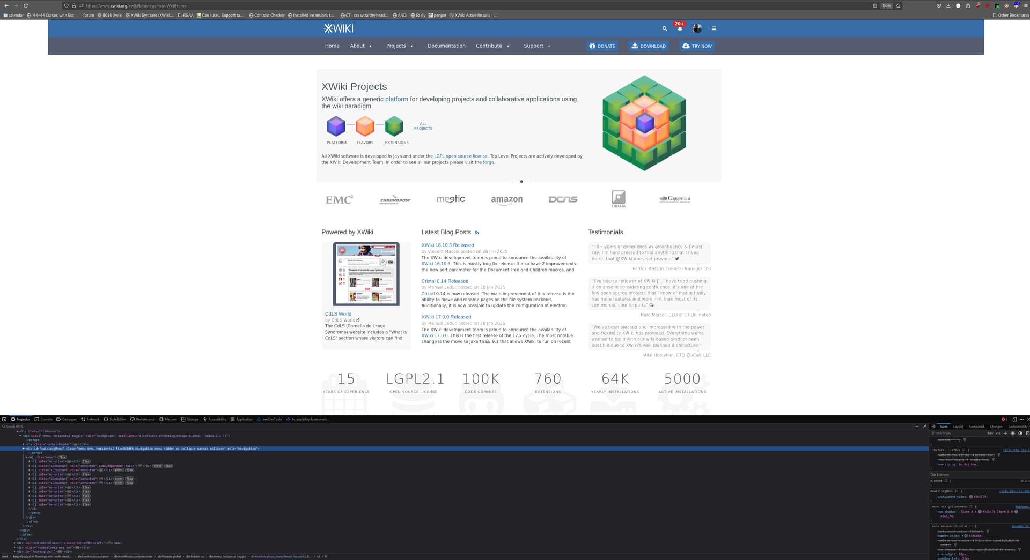Open the Changes side panel tab
Image resolution: width=1030 pixels, height=560 pixels.
(996, 427)
